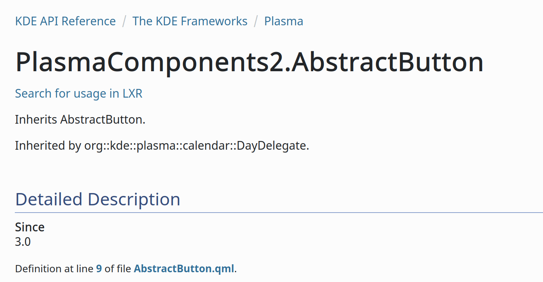Click the rule under the Detailed Description heading

(279, 212)
